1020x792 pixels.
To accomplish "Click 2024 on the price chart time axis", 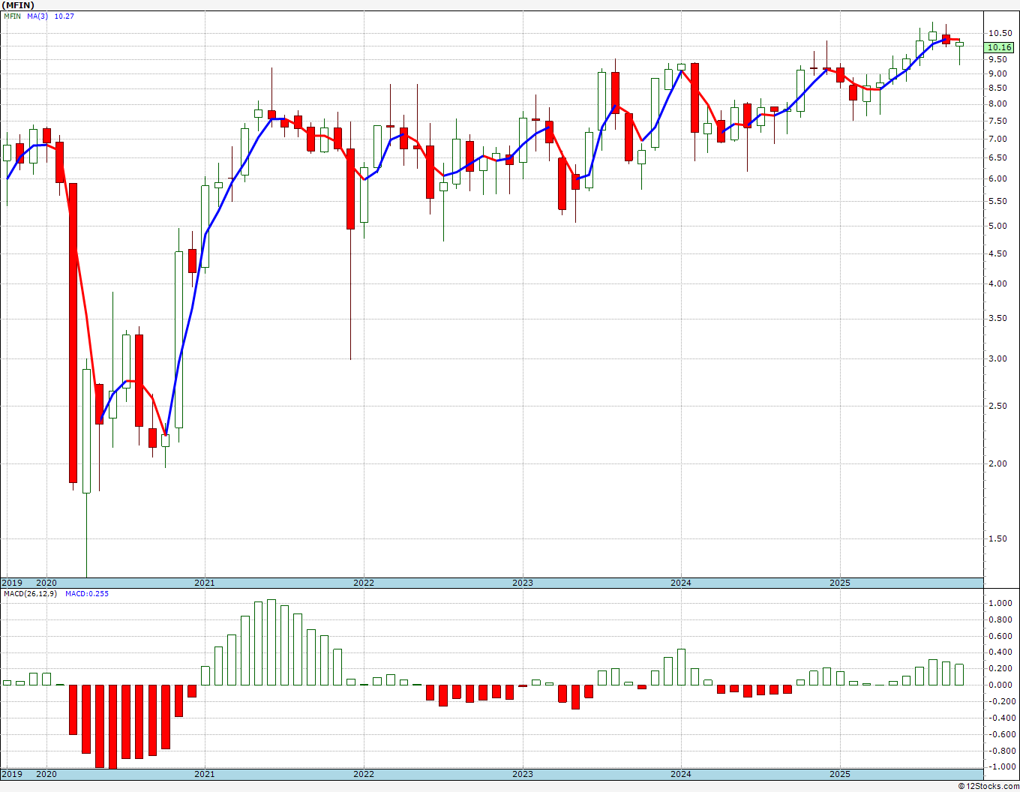I will point(681,583).
